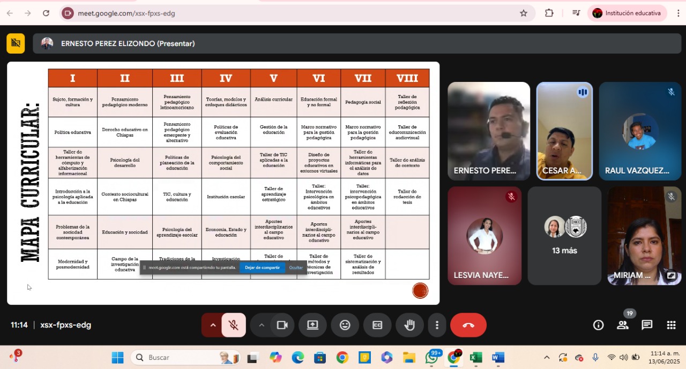Viewport: 686px width, 369px height.
Task: Click the "Pedagogía social" cell
Action: (x=363, y=102)
